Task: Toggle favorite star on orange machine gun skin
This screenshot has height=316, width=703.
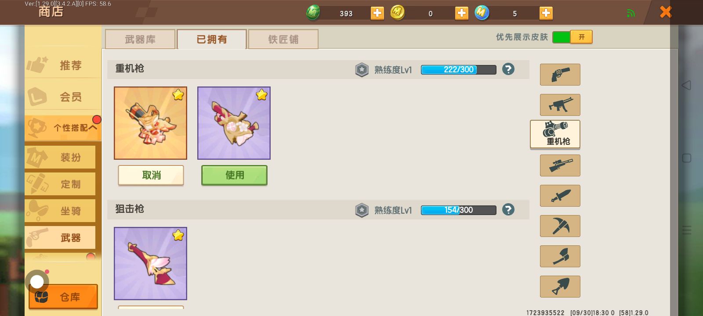Action: (x=178, y=95)
